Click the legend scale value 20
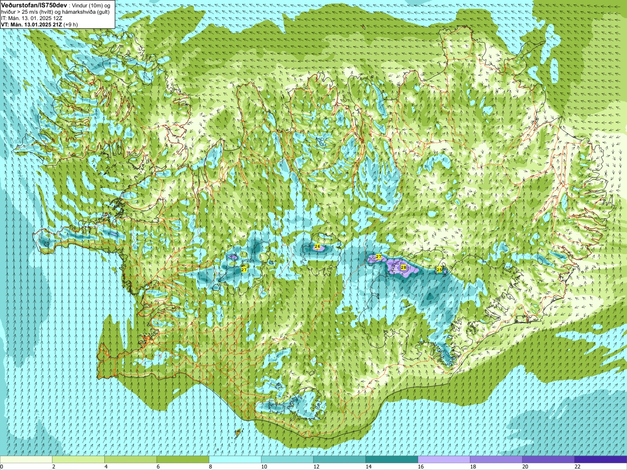This screenshot has width=627, height=470. coord(526,467)
